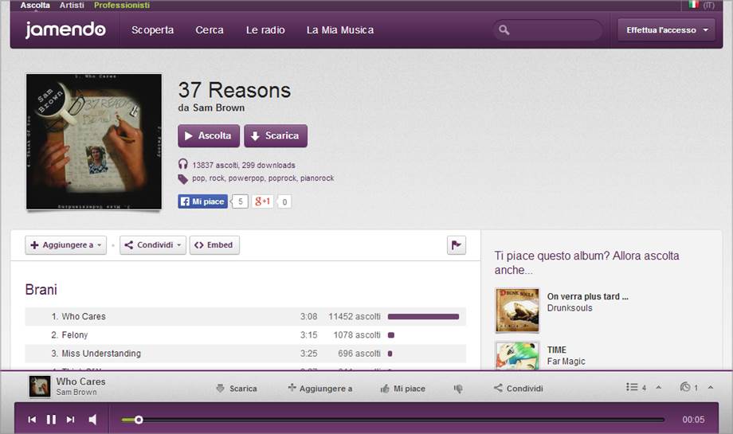The width and height of the screenshot is (733, 434).
Task: Switch to the Ascolta top tab
Action: click(35, 5)
